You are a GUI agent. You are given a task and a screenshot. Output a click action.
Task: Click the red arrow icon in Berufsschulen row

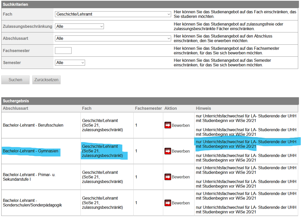(168, 125)
